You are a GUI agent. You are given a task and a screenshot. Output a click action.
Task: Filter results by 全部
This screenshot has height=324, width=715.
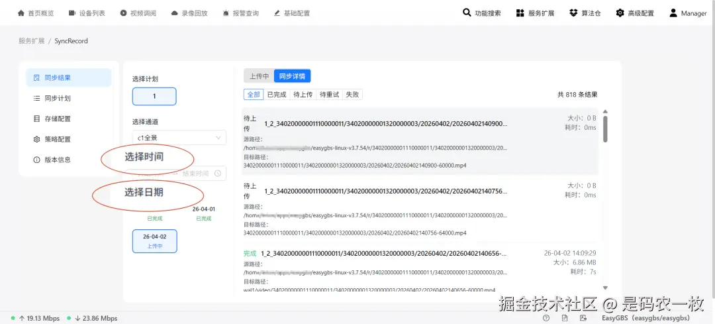click(254, 95)
